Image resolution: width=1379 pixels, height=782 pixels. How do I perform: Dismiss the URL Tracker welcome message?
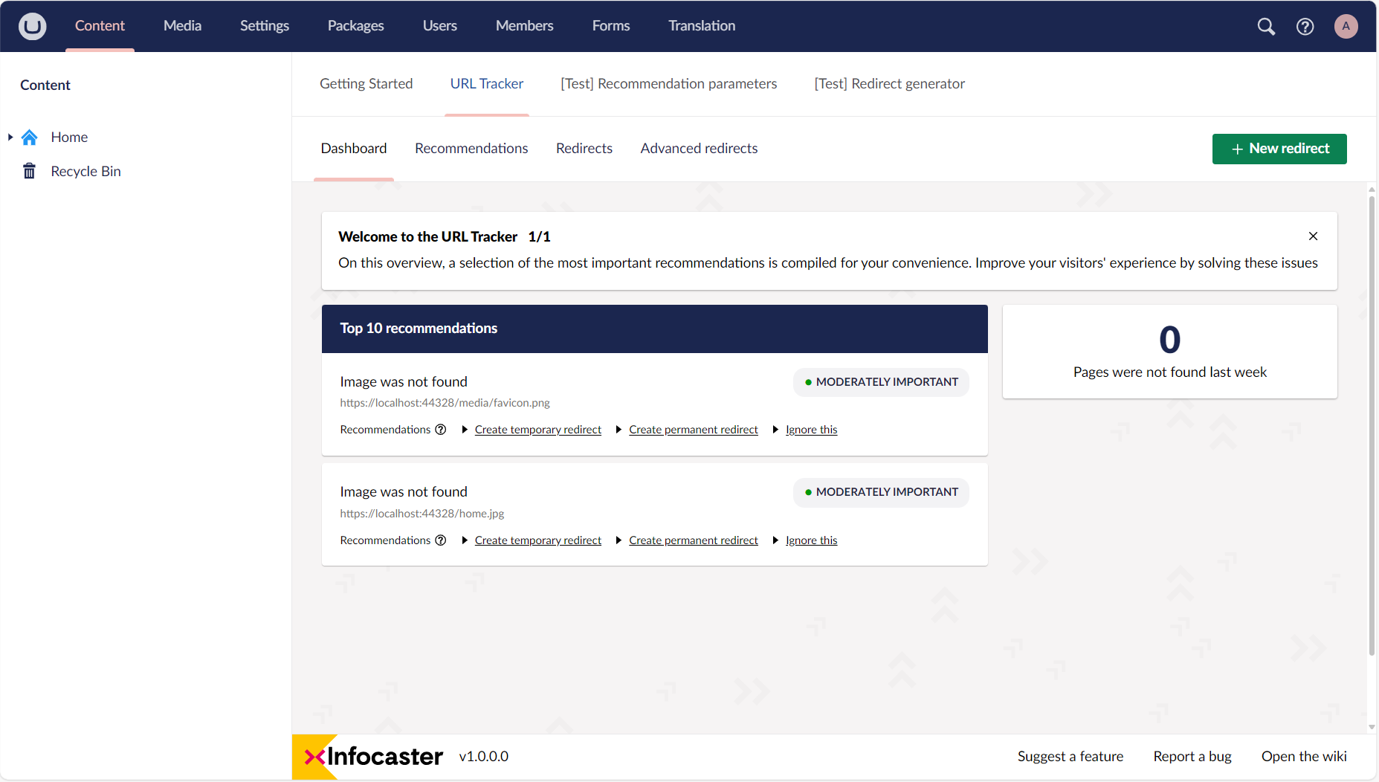pos(1313,236)
